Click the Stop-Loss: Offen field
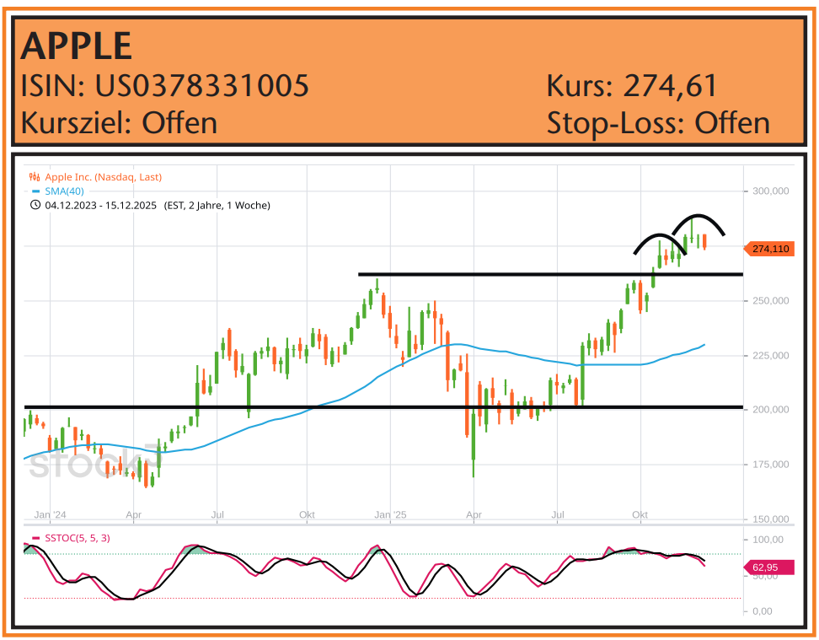The width and height of the screenshot is (819, 640). coord(657,123)
